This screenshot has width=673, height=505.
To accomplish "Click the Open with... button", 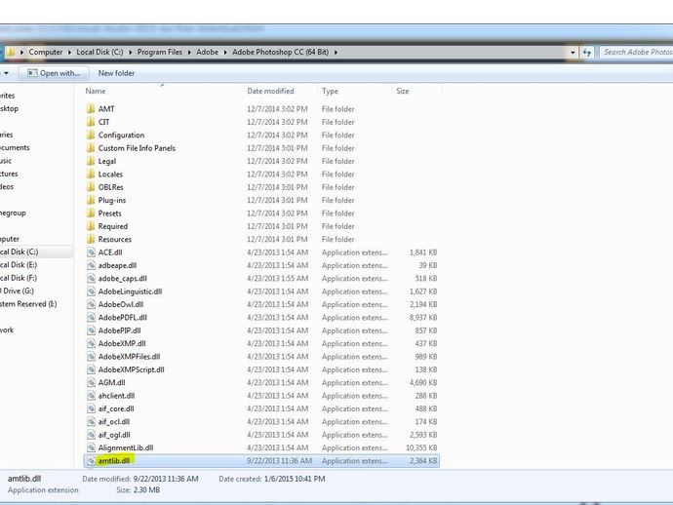I will [x=54, y=73].
